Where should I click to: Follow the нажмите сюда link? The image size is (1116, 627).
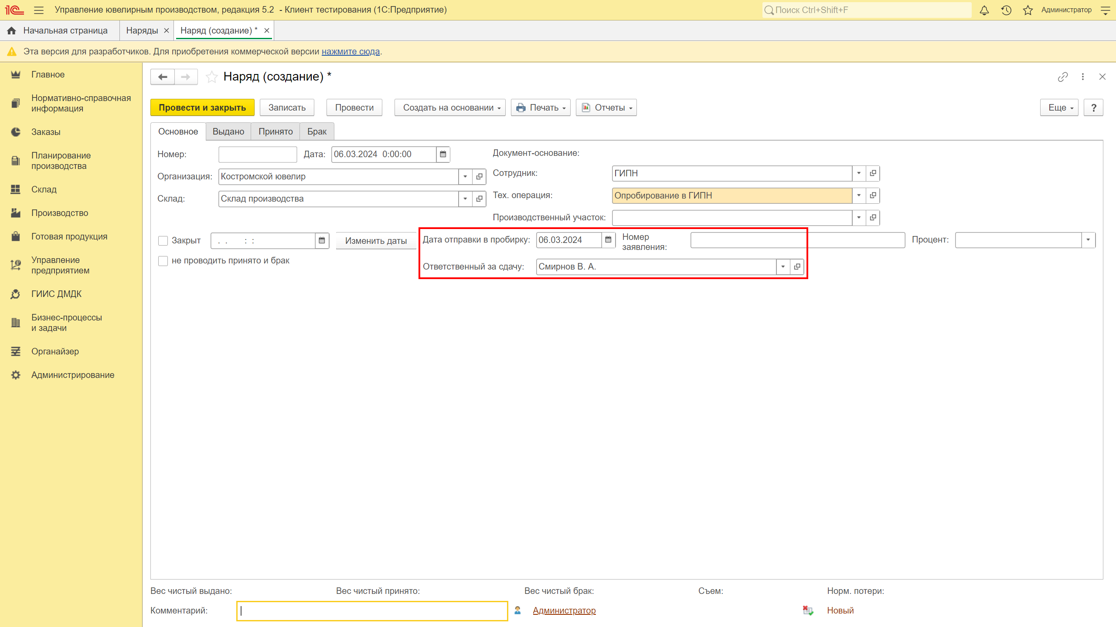pos(350,51)
